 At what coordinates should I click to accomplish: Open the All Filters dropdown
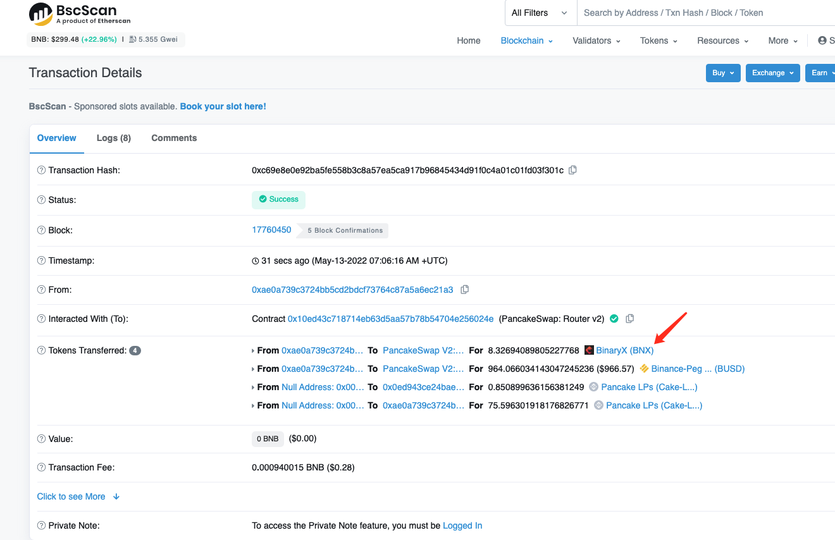click(540, 13)
